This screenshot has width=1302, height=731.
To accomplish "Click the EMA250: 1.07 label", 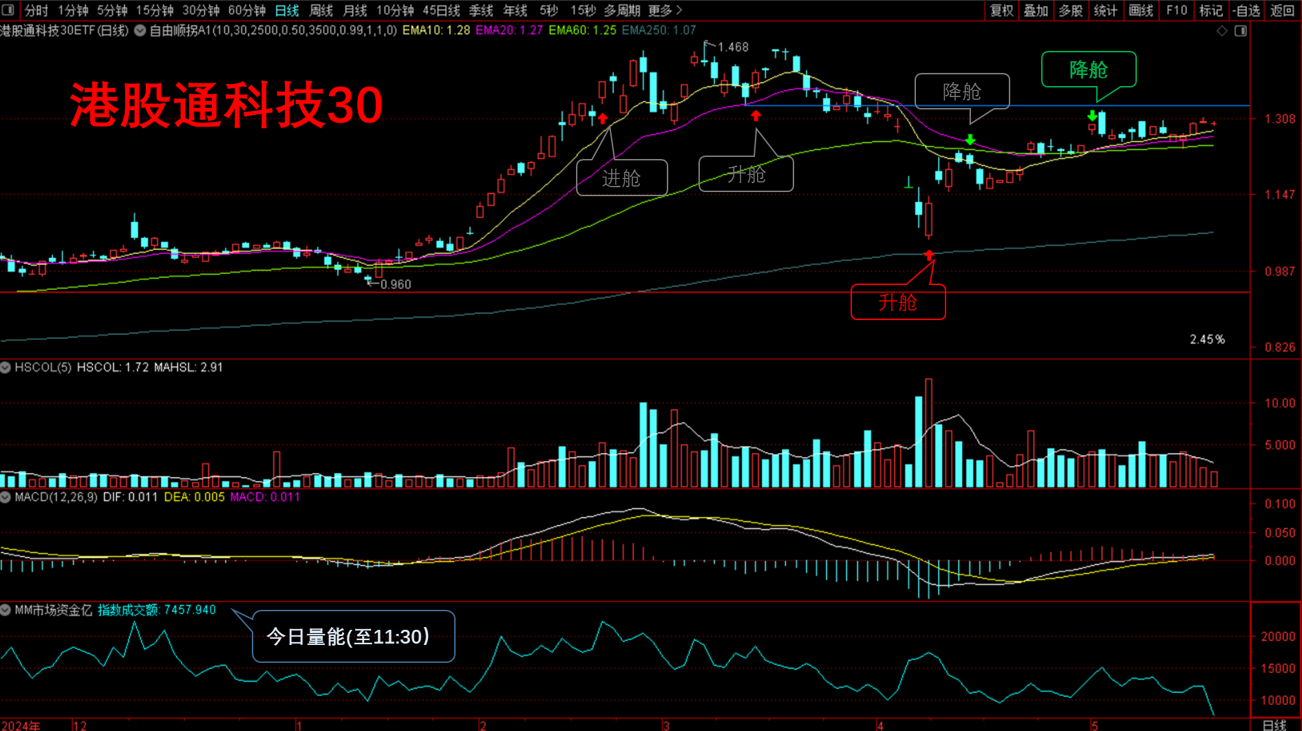I will point(659,30).
